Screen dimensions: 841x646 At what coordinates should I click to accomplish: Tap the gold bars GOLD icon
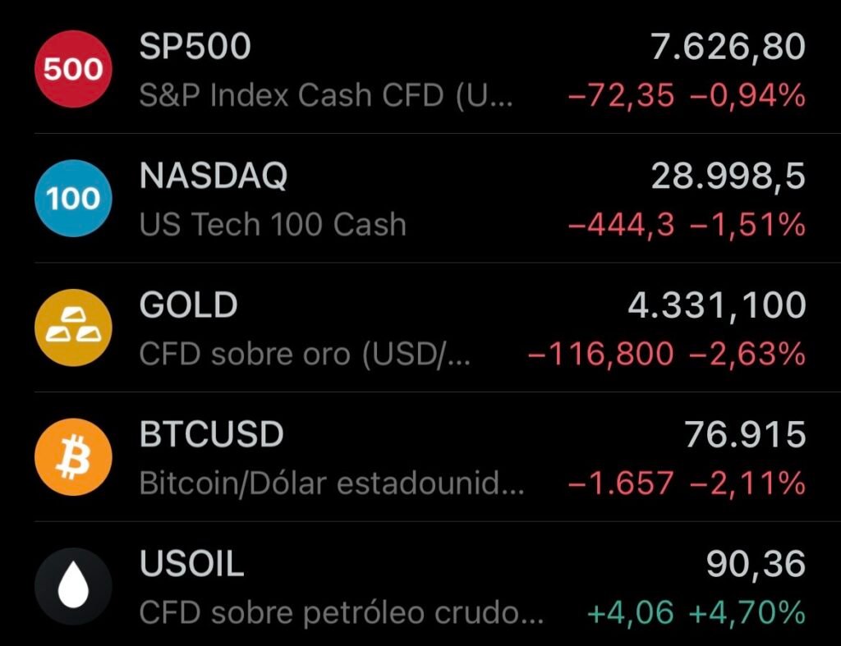[x=73, y=328]
